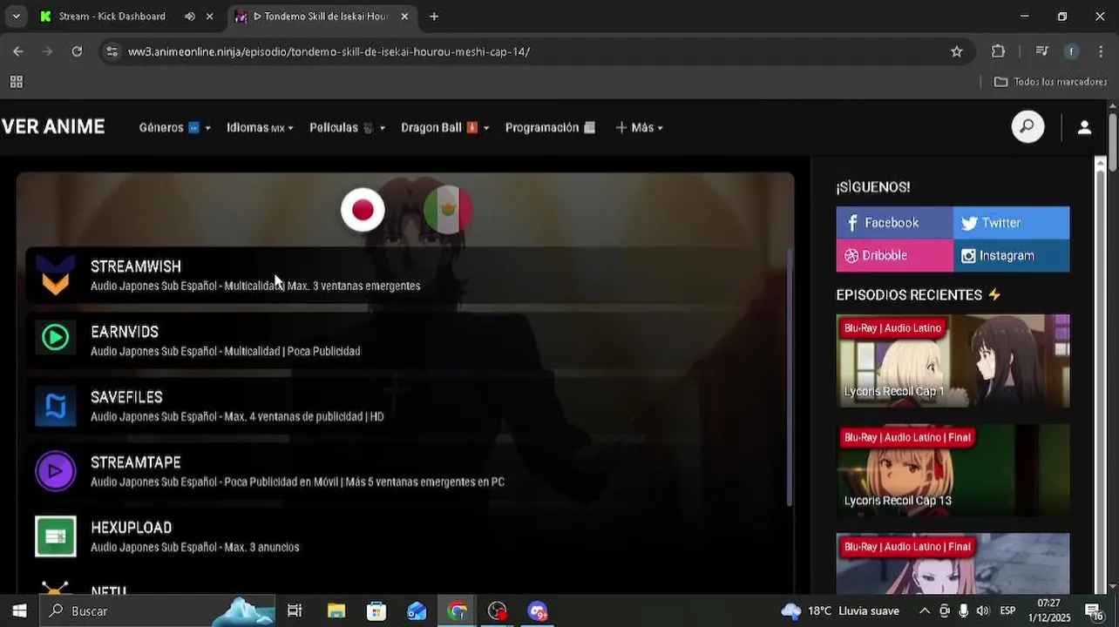Open the Programación menu item

550,127
